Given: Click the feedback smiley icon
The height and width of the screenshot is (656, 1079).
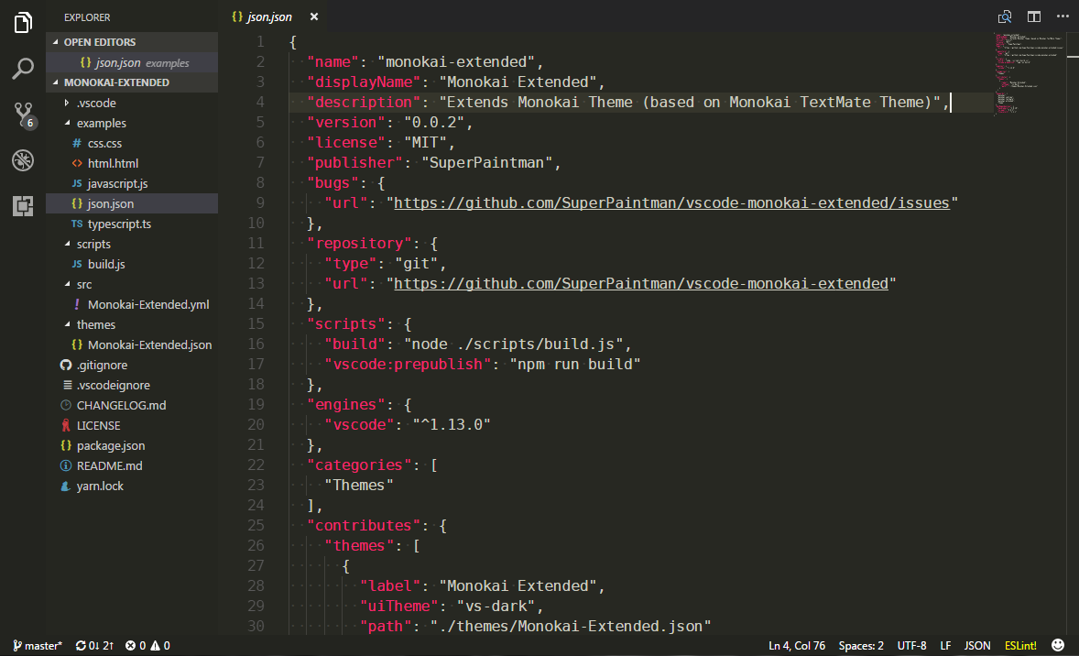Looking at the screenshot, I should [x=1058, y=645].
